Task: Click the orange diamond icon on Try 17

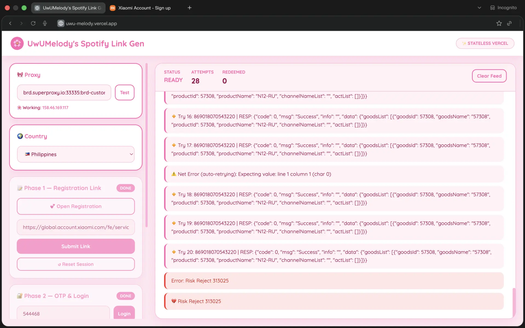Action: (174, 145)
